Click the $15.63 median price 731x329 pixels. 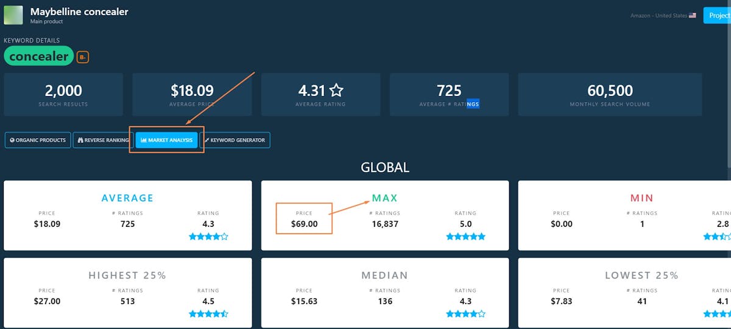(x=304, y=301)
